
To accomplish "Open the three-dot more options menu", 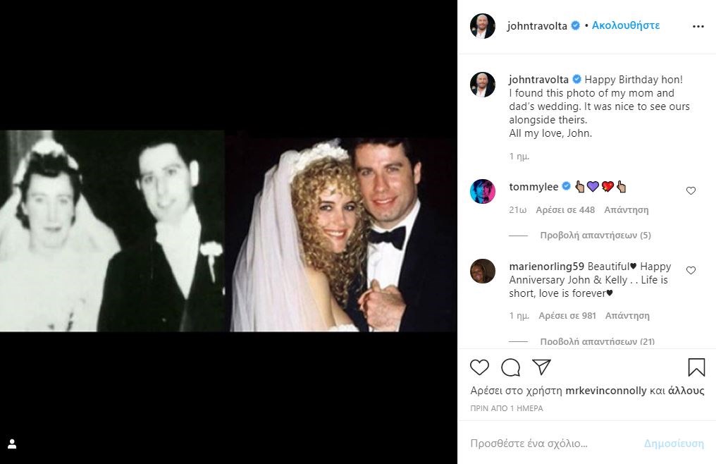I will point(698,27).
